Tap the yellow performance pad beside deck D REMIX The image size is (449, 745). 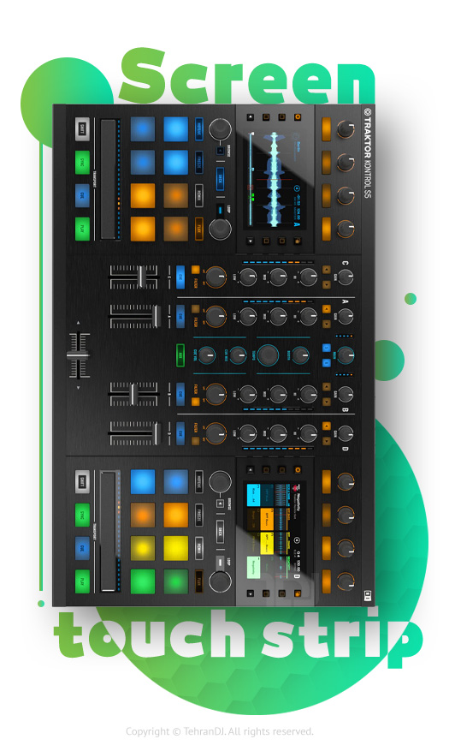(x=176, y=548)
